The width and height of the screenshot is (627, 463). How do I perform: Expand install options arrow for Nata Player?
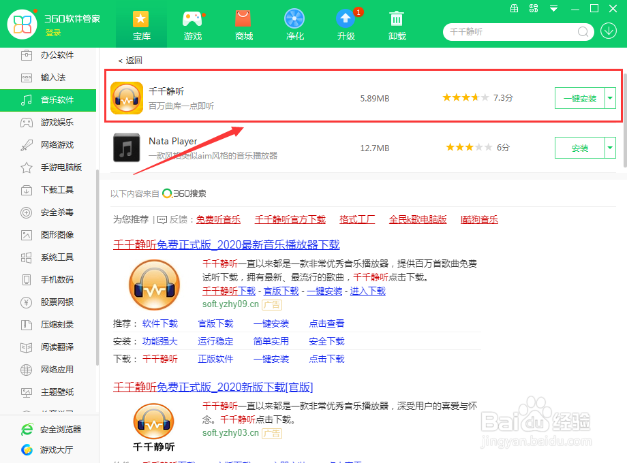610,148
